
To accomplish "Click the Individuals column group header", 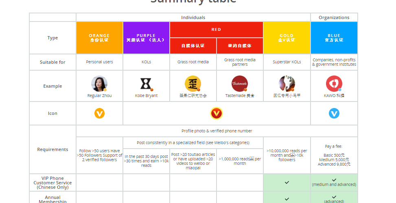I will pyautogui.click(x=193, y=17).
